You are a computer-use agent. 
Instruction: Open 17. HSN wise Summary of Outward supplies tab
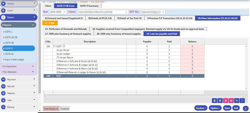(x=68, y=34)
